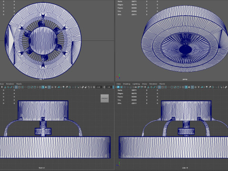The width and height of the screenshot is (228, 171).
Task: Toggle film gate in side view toolbar
Action: coord(162,87)
